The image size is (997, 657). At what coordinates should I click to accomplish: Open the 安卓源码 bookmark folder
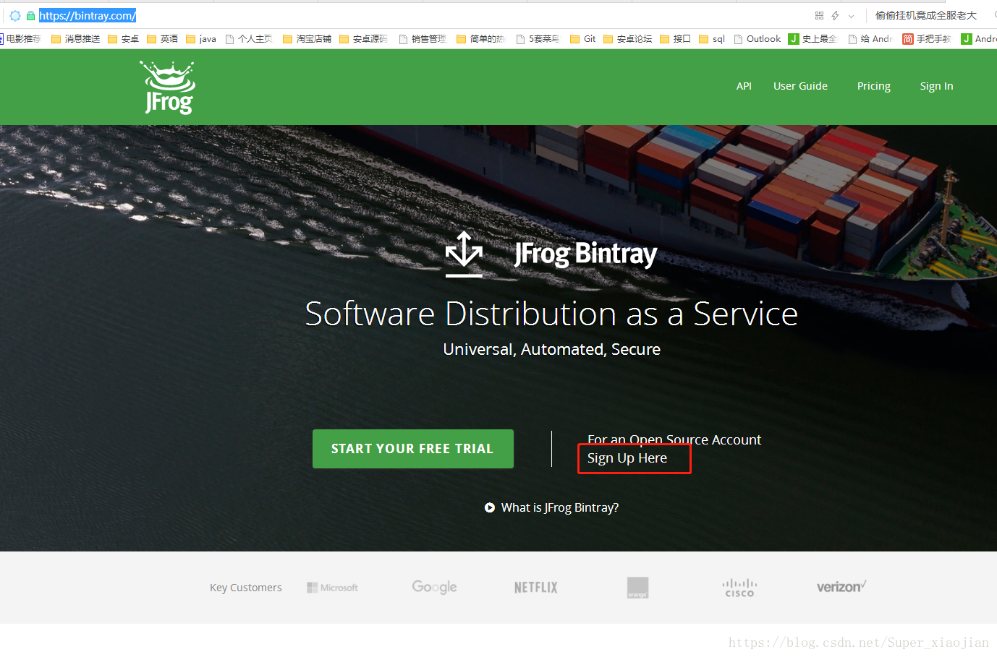[363, 39]
